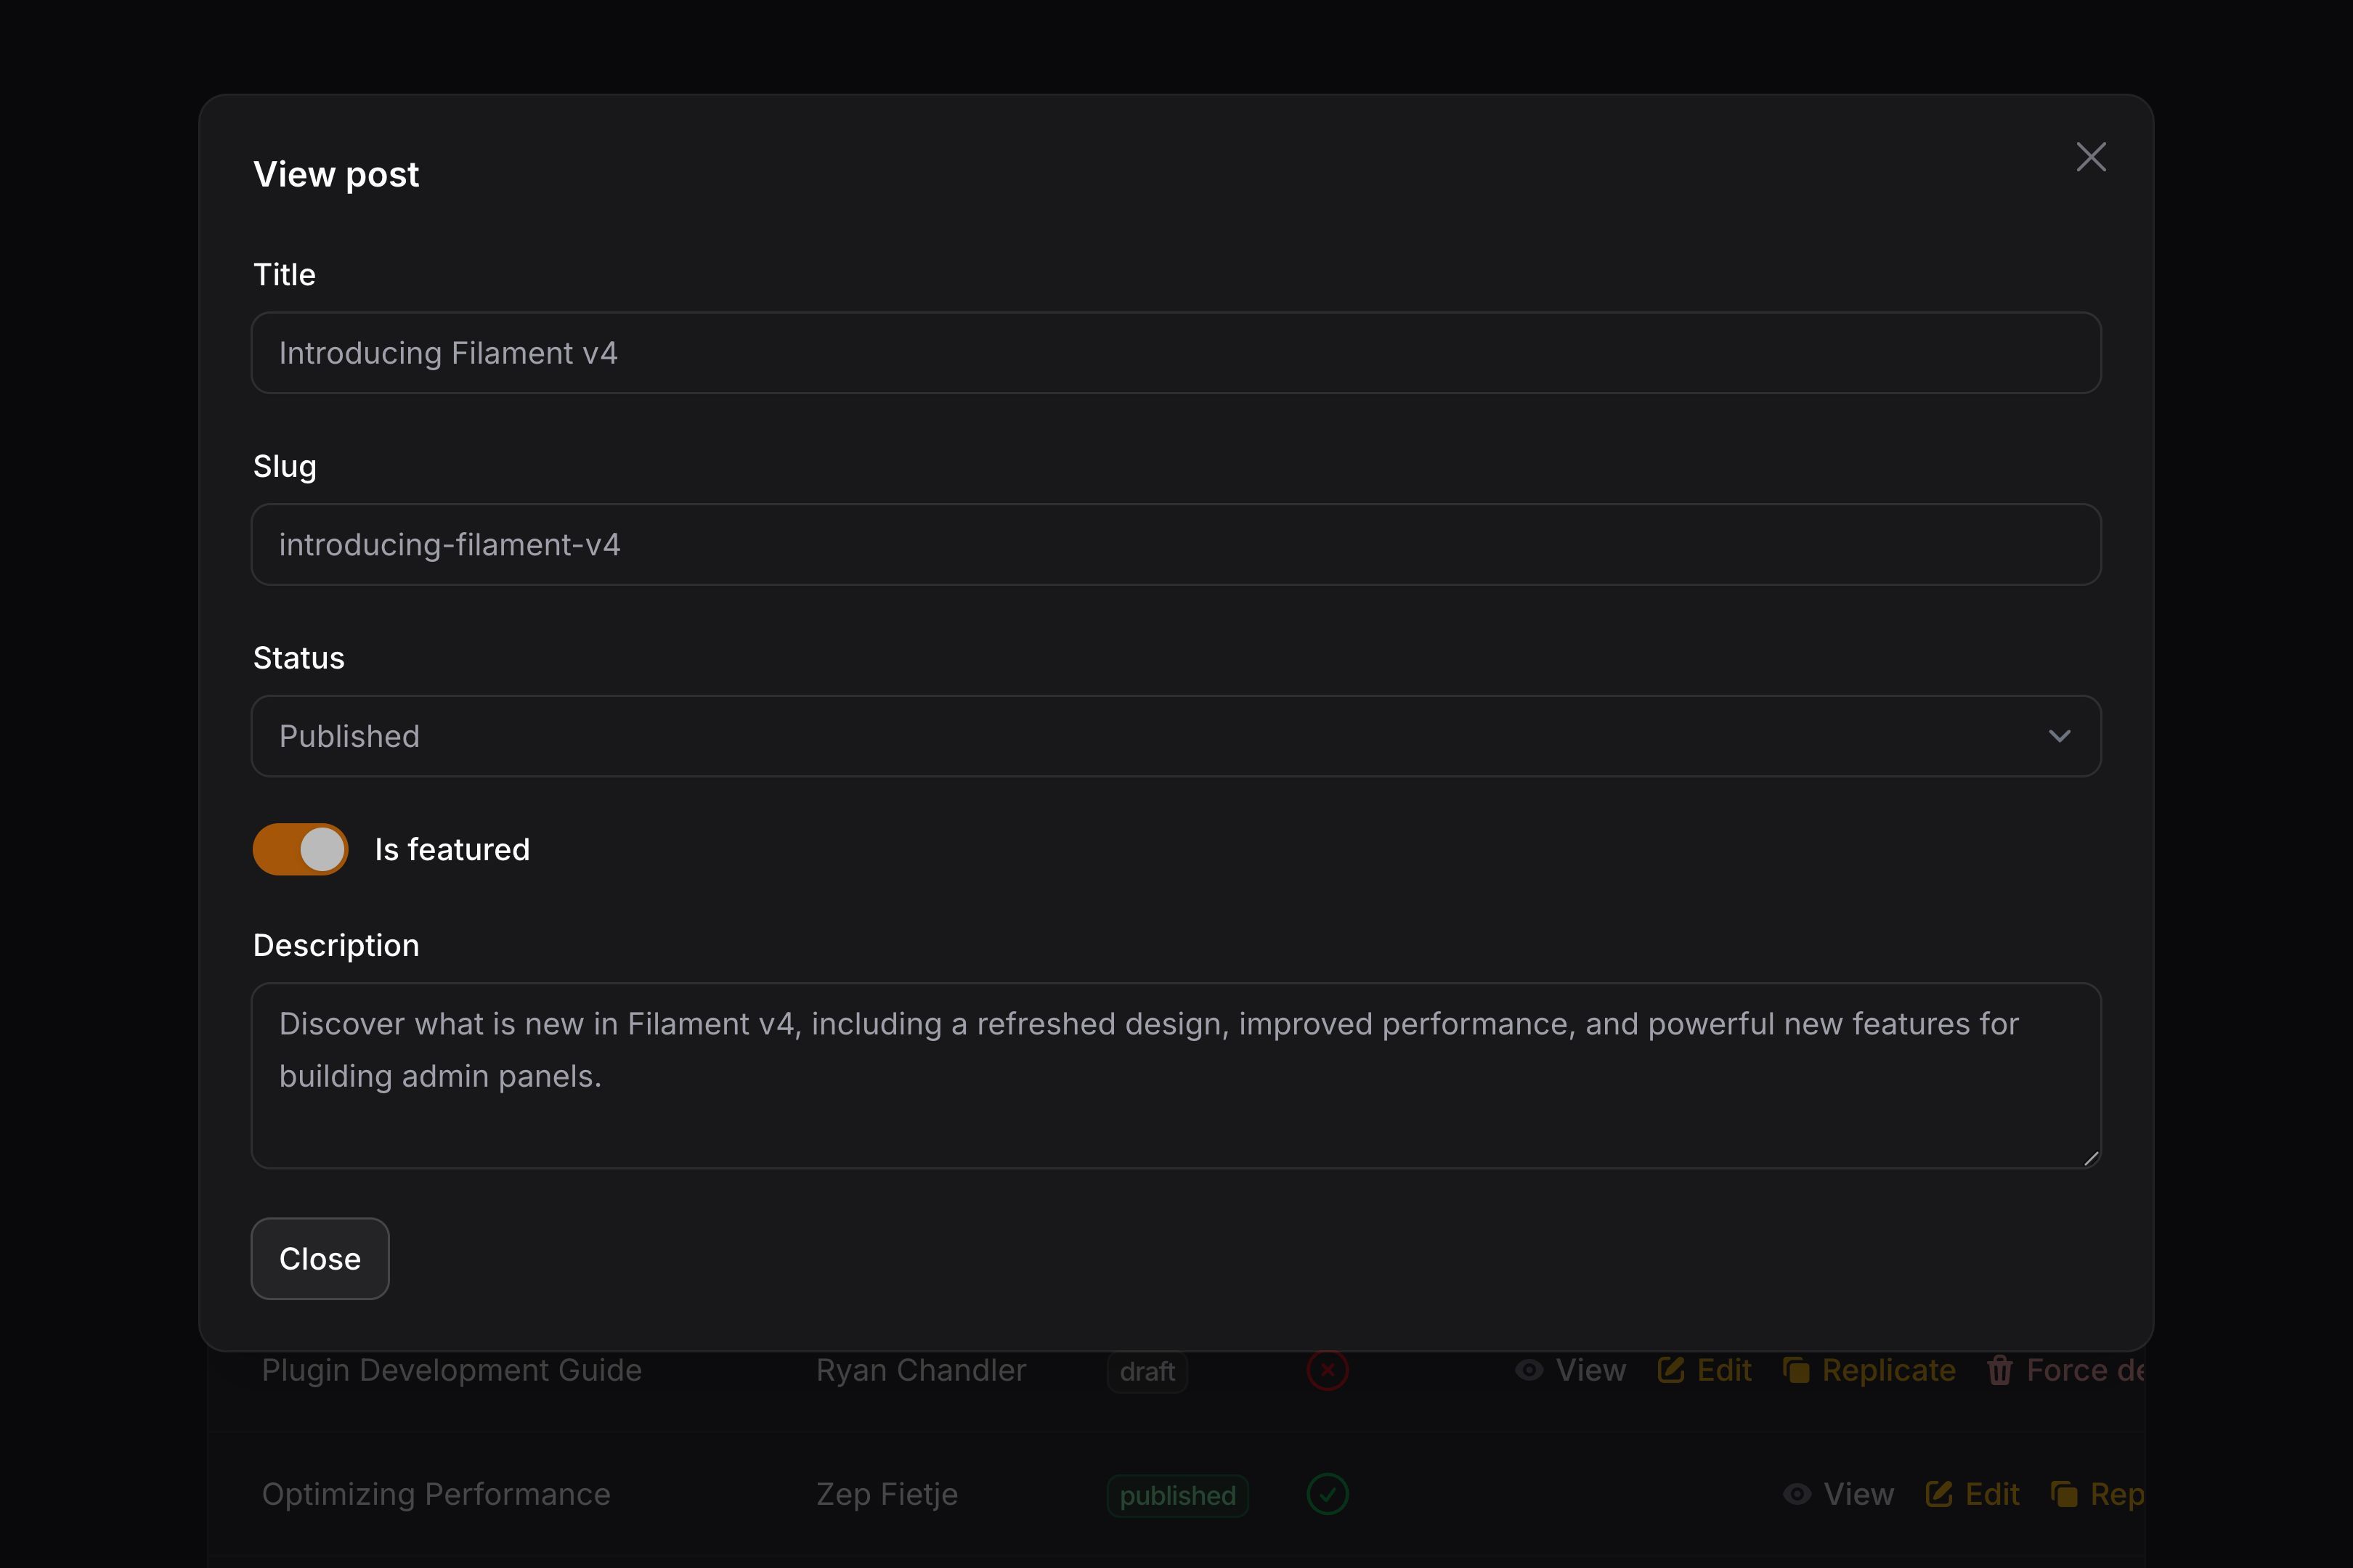View the Plugin Development Guide row
The height and width of the screenshot is (1568, 2353).
click(1571, 1370)
